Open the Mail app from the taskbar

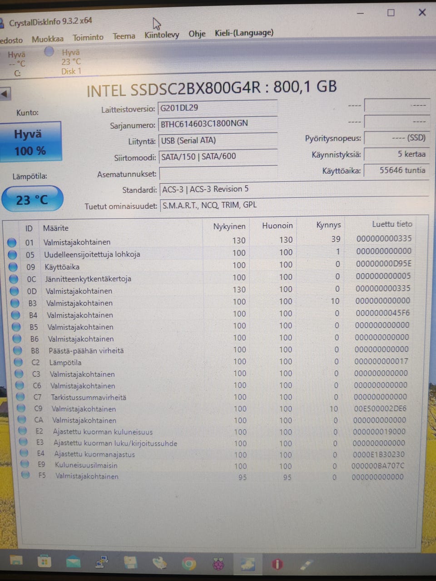coord(73,563)
